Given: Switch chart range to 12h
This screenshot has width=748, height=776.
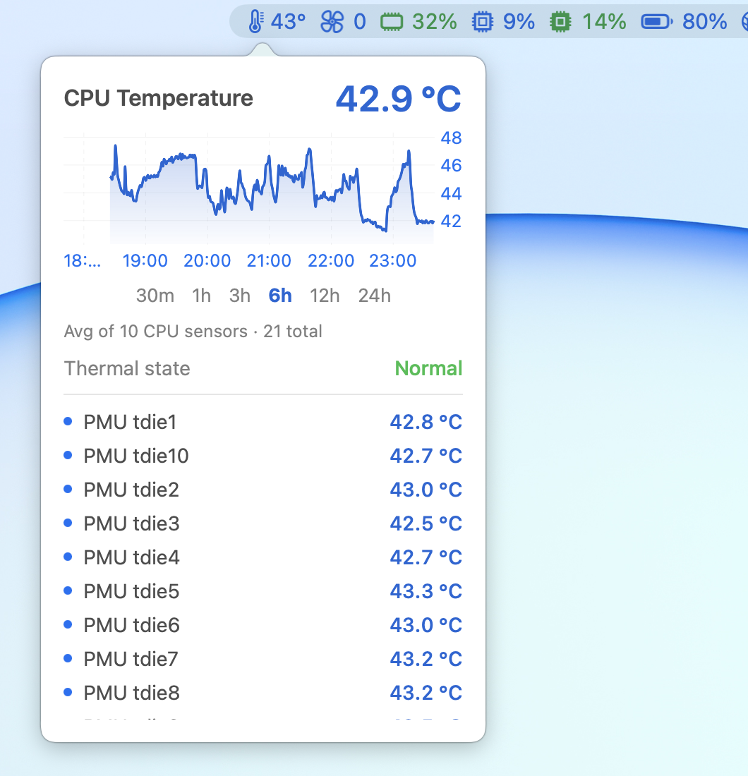Looking at the screenshot, I should pyautogui.click(x=325, y=296).
